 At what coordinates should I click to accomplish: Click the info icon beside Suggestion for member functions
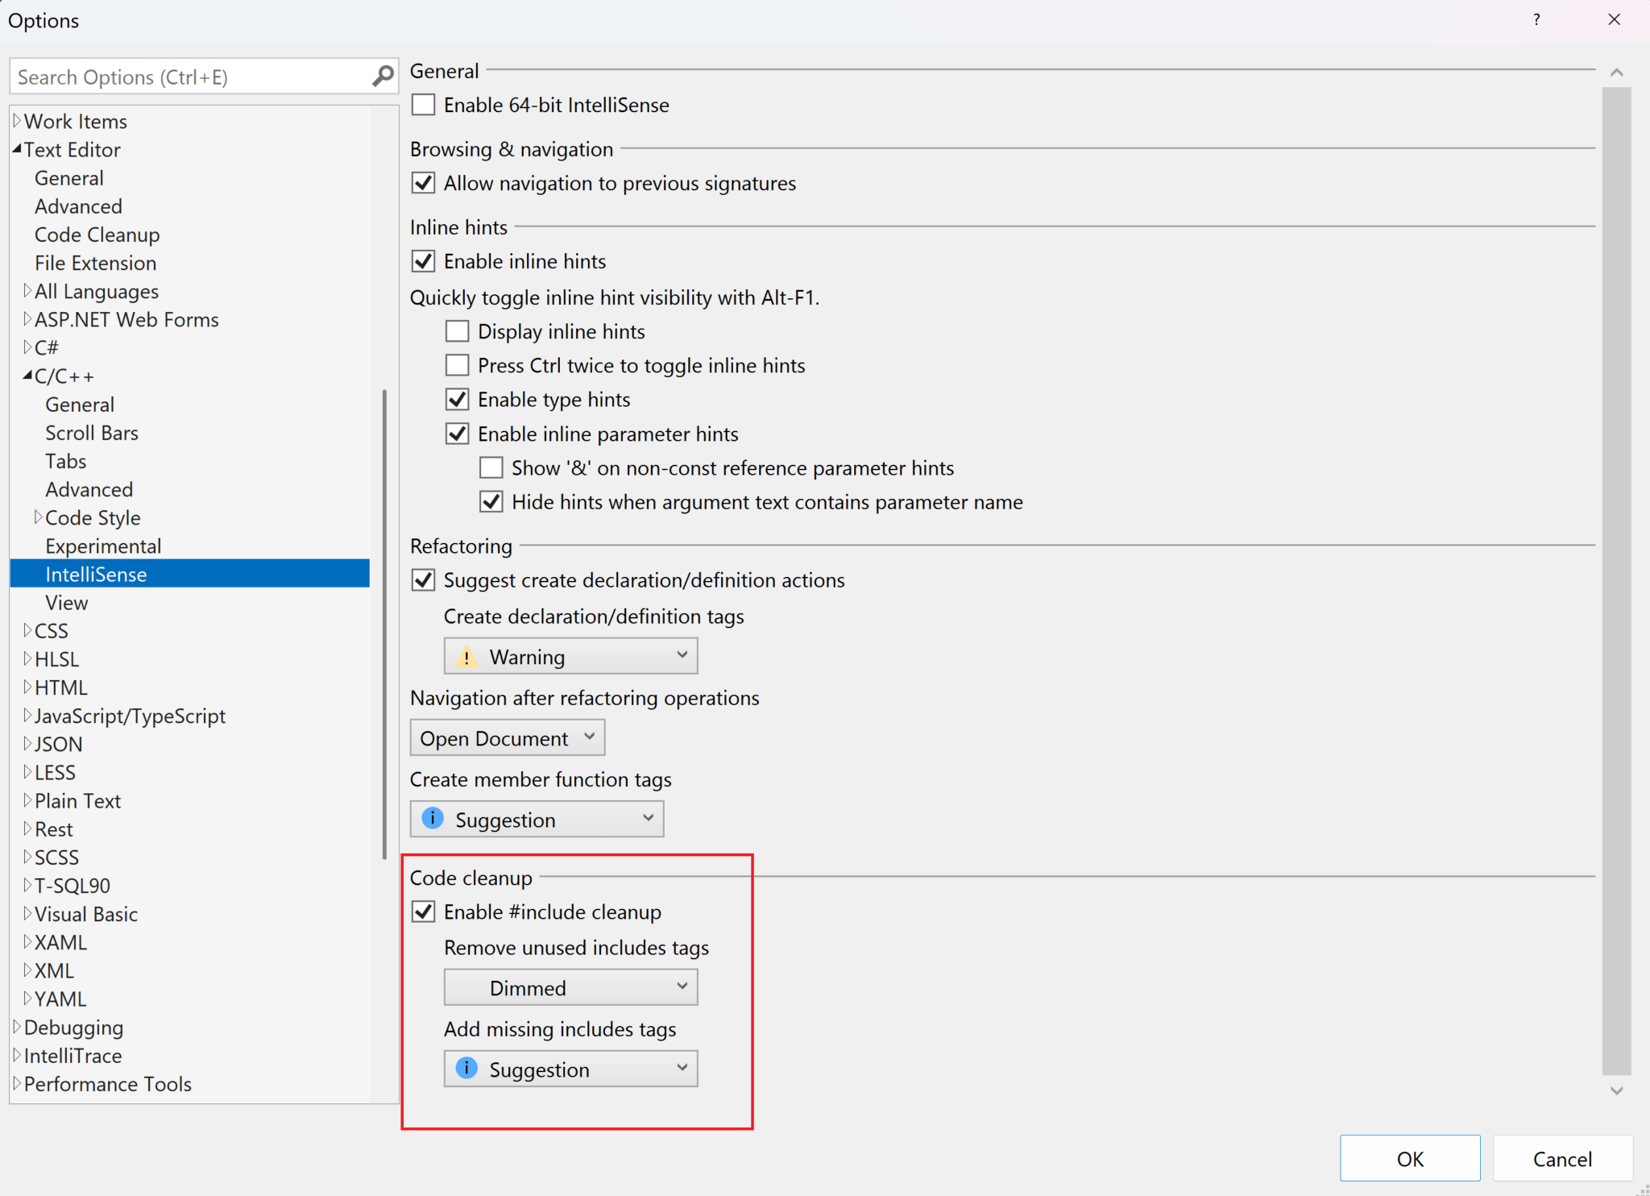click(432, 818)
